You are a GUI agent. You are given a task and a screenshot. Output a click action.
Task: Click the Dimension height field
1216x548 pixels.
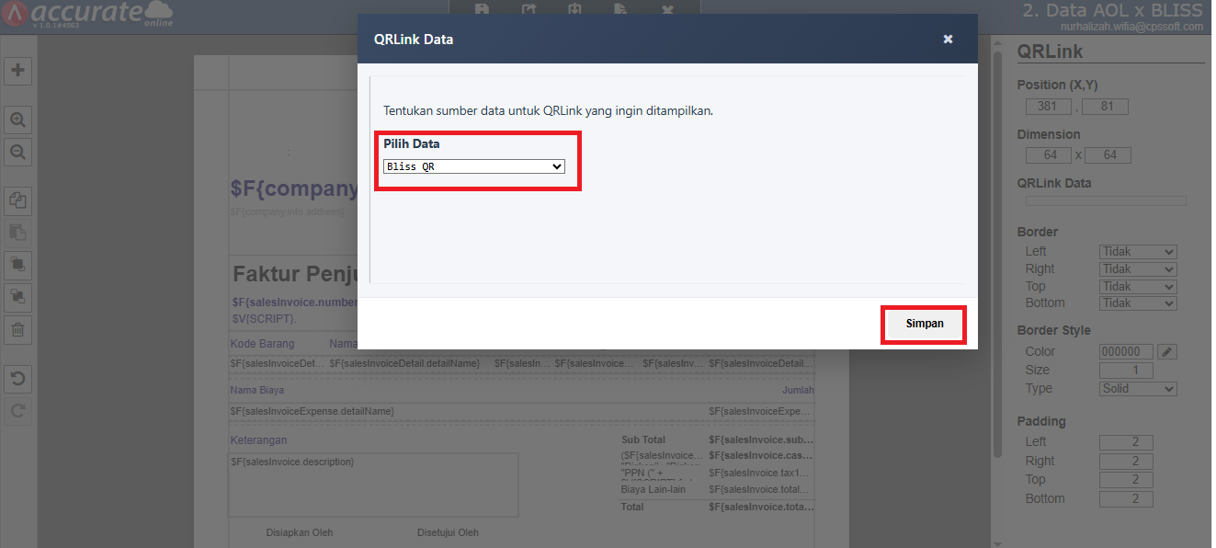coord(1108,155)
